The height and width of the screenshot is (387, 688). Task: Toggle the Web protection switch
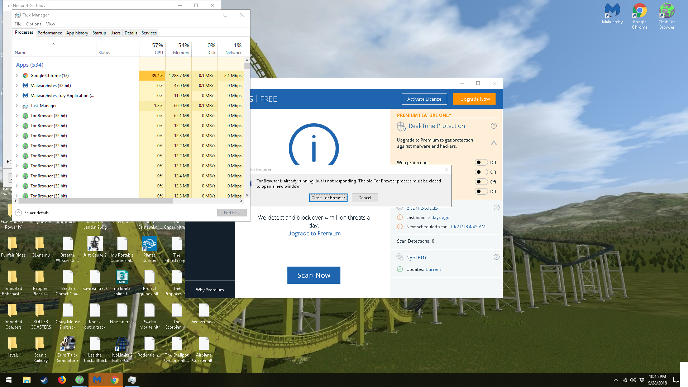click(481, 163)
